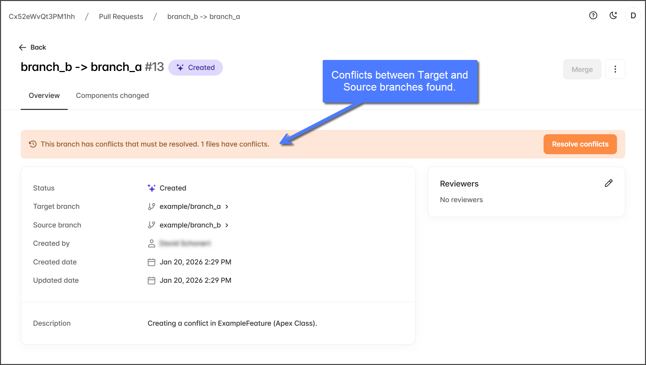Click the conflict warning history icon
This screenshot has height=365, width=646.
[x=33, y=144]
